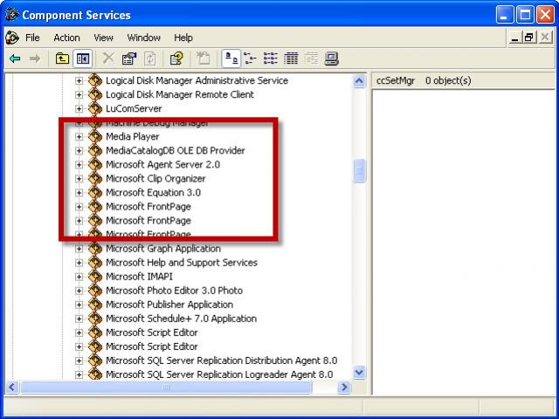Select Microsoft SQL Server Replication Distribution Agent 8.0

pos(221,361)
